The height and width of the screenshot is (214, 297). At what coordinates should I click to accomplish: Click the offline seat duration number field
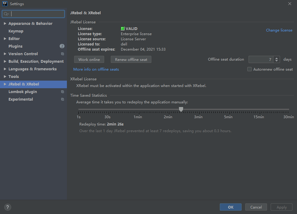point(261,60)
